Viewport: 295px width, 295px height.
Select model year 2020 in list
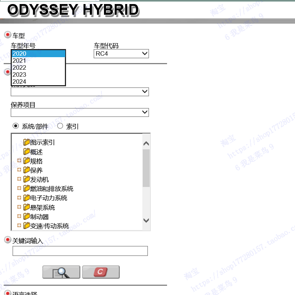(38, 53)
